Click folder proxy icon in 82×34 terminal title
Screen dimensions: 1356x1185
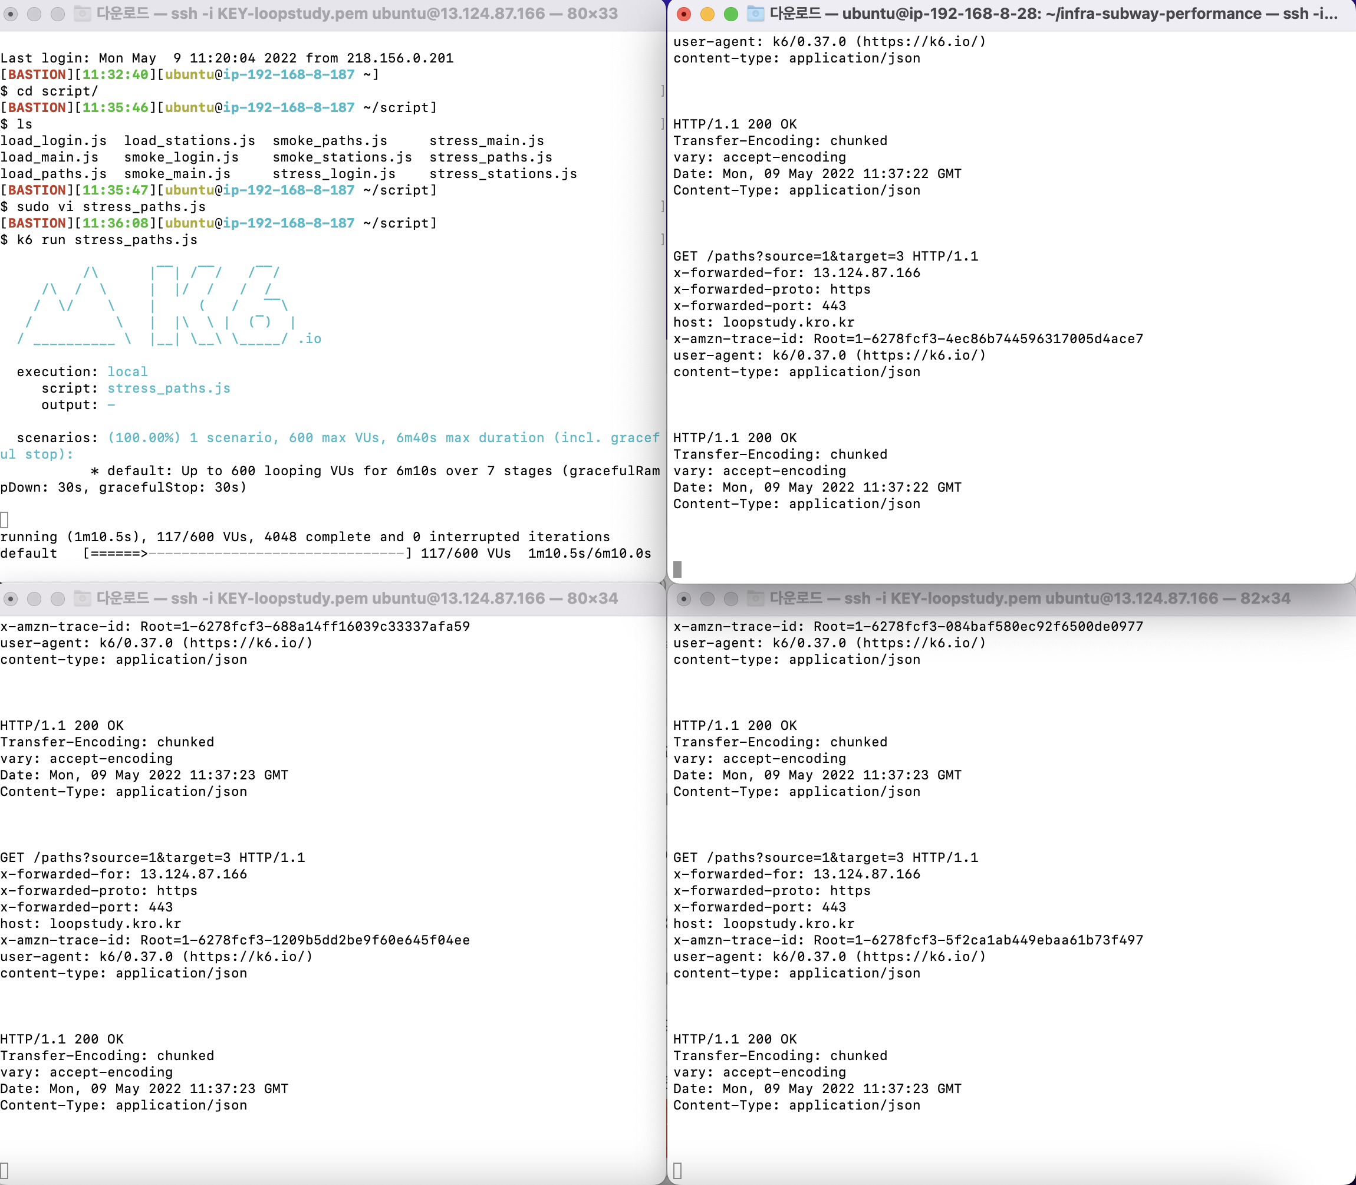coord(755,598)
